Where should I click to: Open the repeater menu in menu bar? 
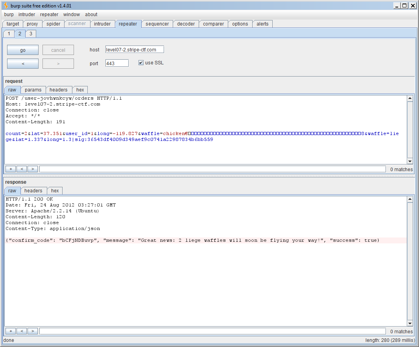[x=49, y=15]
